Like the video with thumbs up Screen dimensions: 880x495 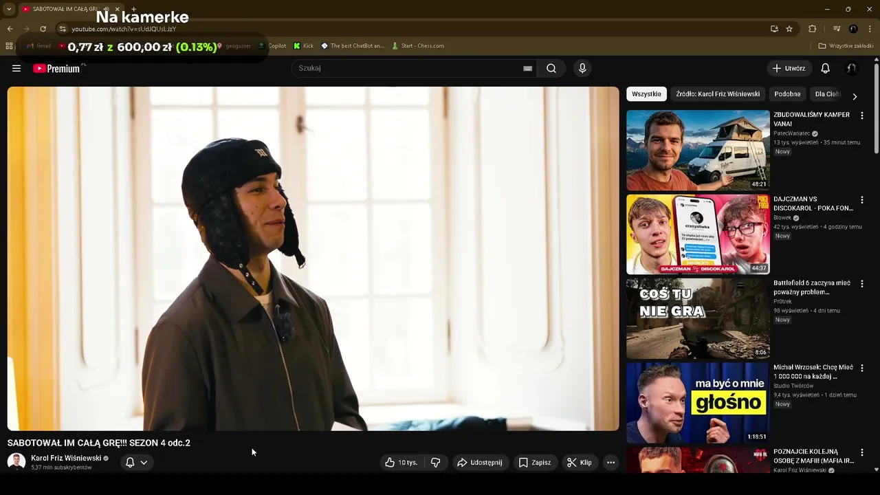401,463
